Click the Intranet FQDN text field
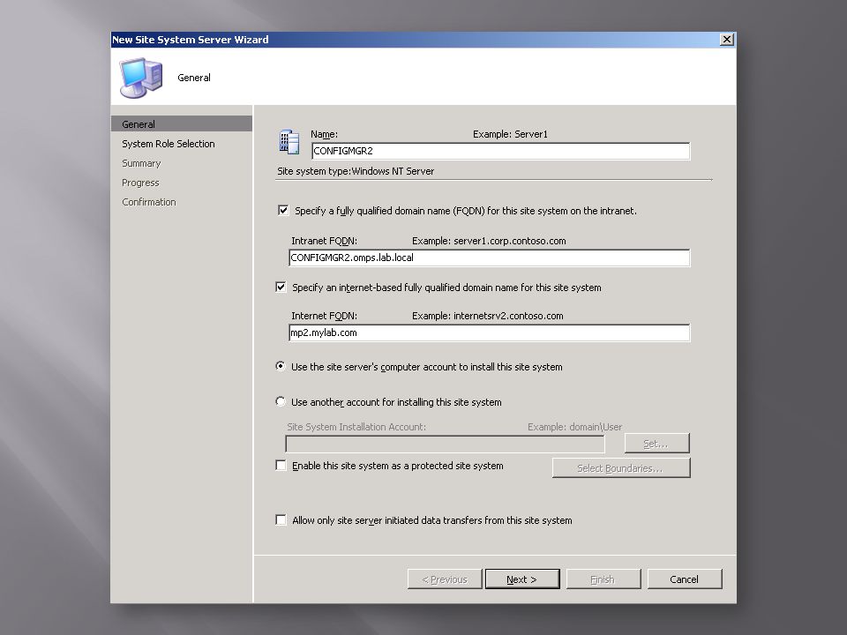 [x=490, y=258]
